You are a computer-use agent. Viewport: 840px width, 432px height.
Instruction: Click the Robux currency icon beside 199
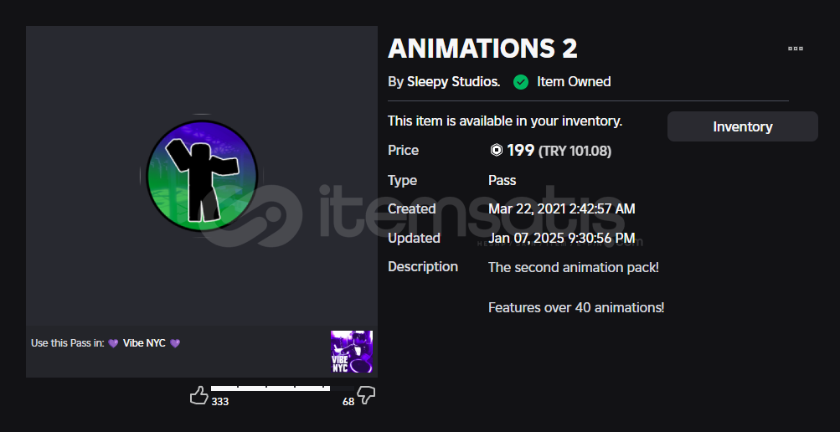point(497,151)
